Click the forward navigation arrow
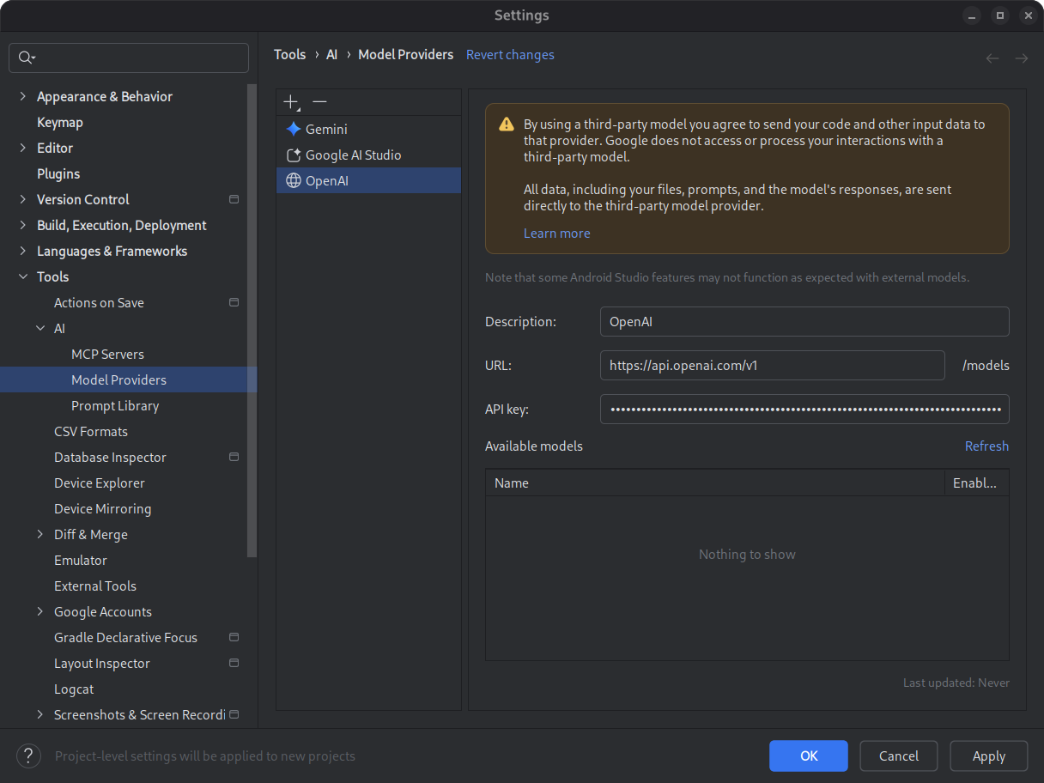Image resolution: width=1044 pixels, height=783 pixels. point(1021,58)
